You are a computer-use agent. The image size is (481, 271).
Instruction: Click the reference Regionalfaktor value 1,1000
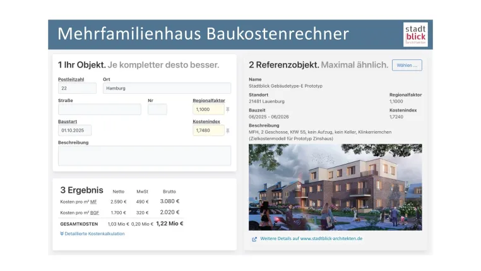click(396, 101)
